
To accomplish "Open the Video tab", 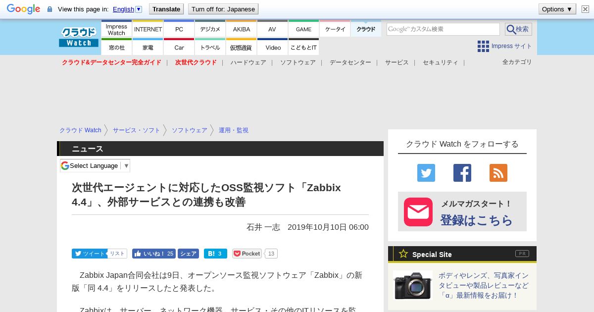I will (272, 47).
